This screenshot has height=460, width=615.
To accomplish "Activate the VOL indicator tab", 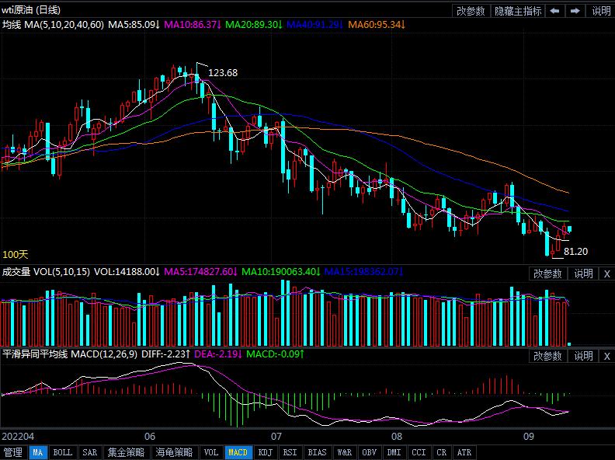I will coord(211,452).
